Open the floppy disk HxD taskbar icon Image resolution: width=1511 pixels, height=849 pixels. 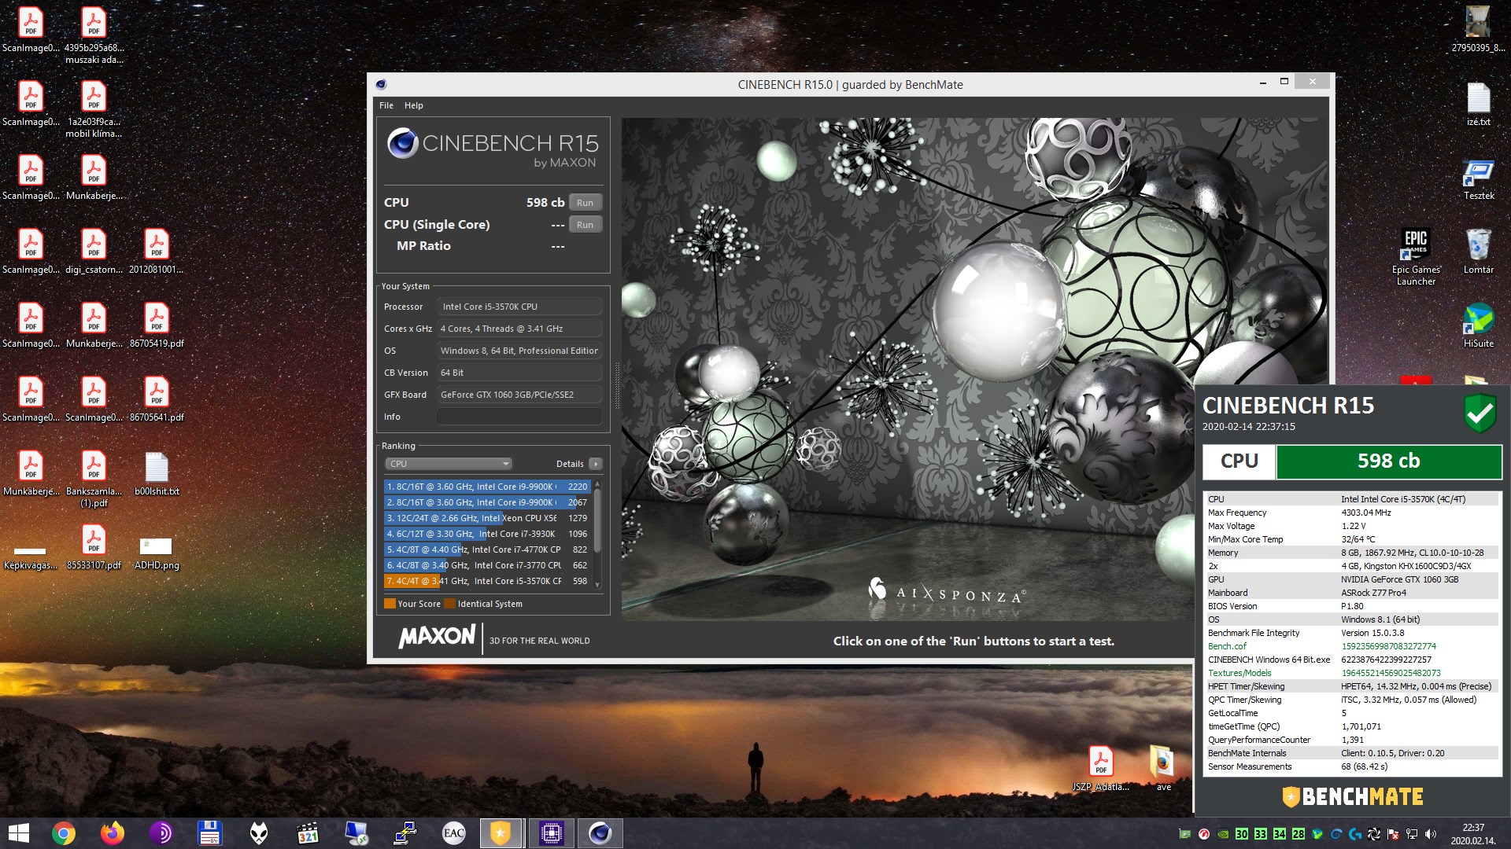click(x=210, y=833)
